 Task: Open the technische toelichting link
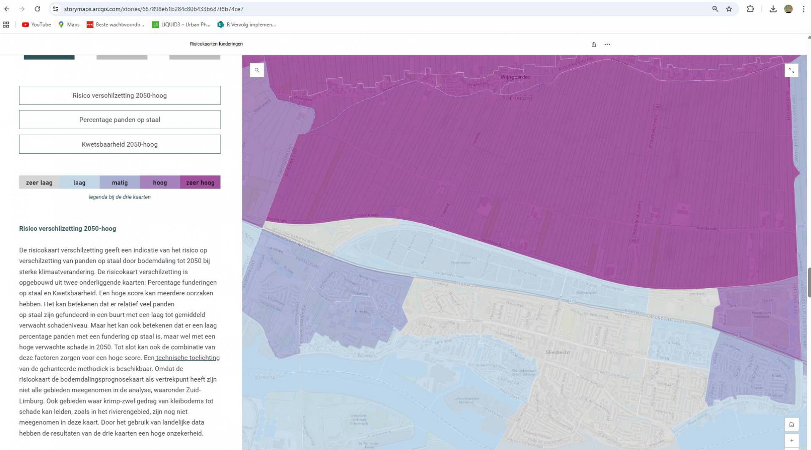(x=188, y=358)
